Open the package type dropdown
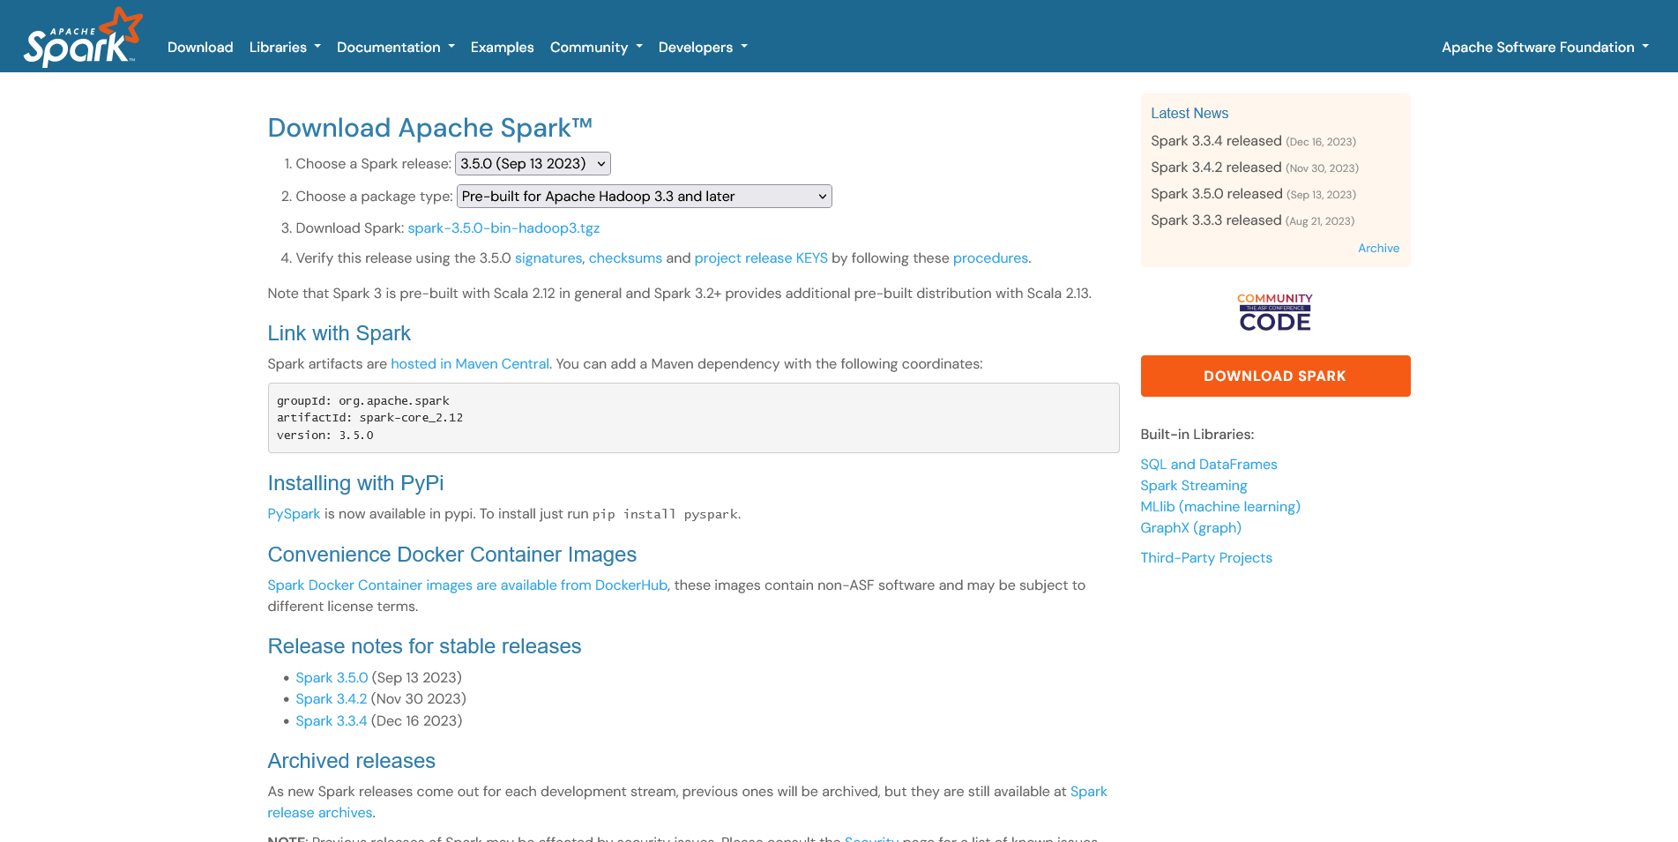The image size is (1678, 842). click(644, 197)
